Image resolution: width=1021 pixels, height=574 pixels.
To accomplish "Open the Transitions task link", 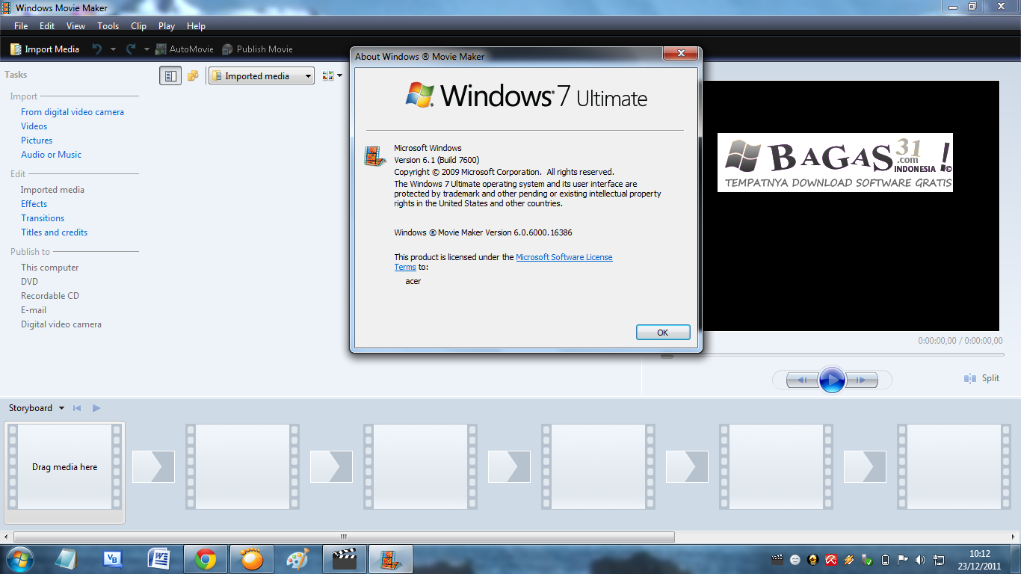I will pos(43,218).
